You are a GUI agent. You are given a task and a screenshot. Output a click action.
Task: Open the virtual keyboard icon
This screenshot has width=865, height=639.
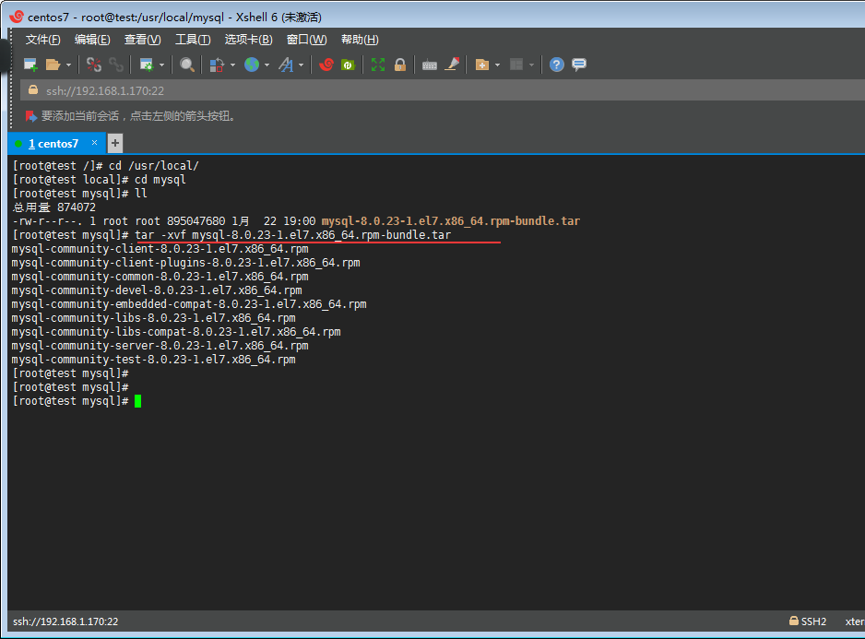430,65
